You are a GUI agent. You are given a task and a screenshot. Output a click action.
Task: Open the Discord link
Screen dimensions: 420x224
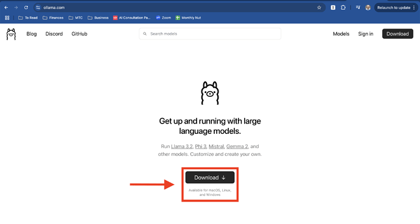[x=54, y=33]
